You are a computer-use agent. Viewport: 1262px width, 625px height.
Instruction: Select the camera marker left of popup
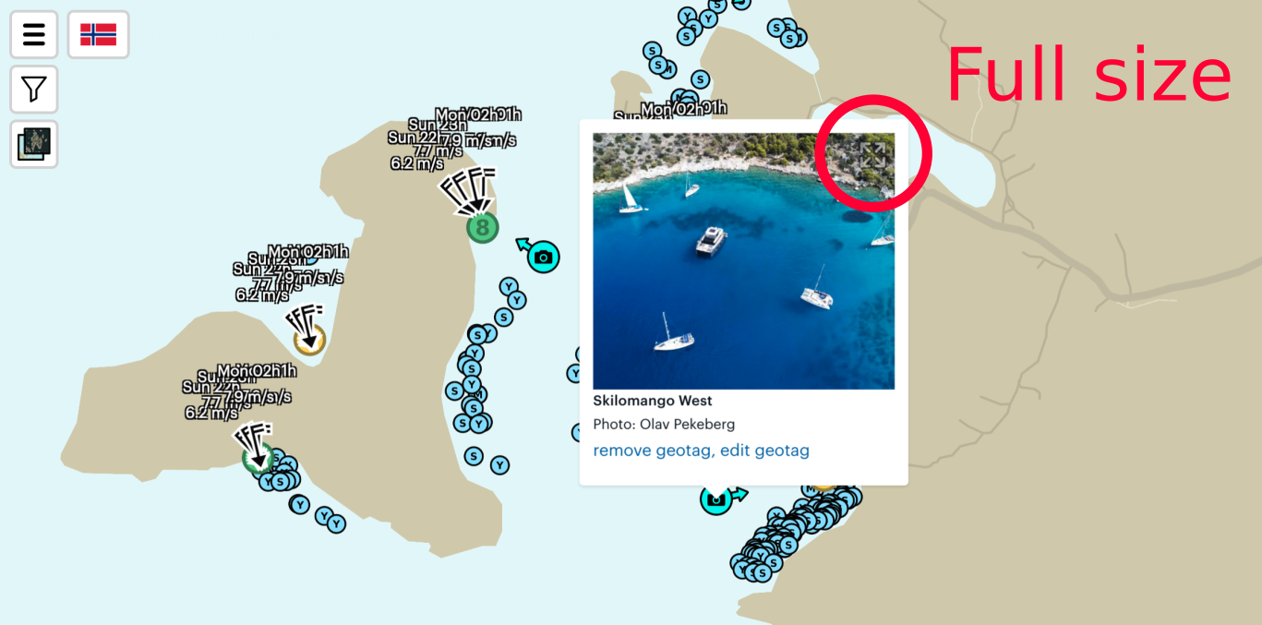pos(543,257)
